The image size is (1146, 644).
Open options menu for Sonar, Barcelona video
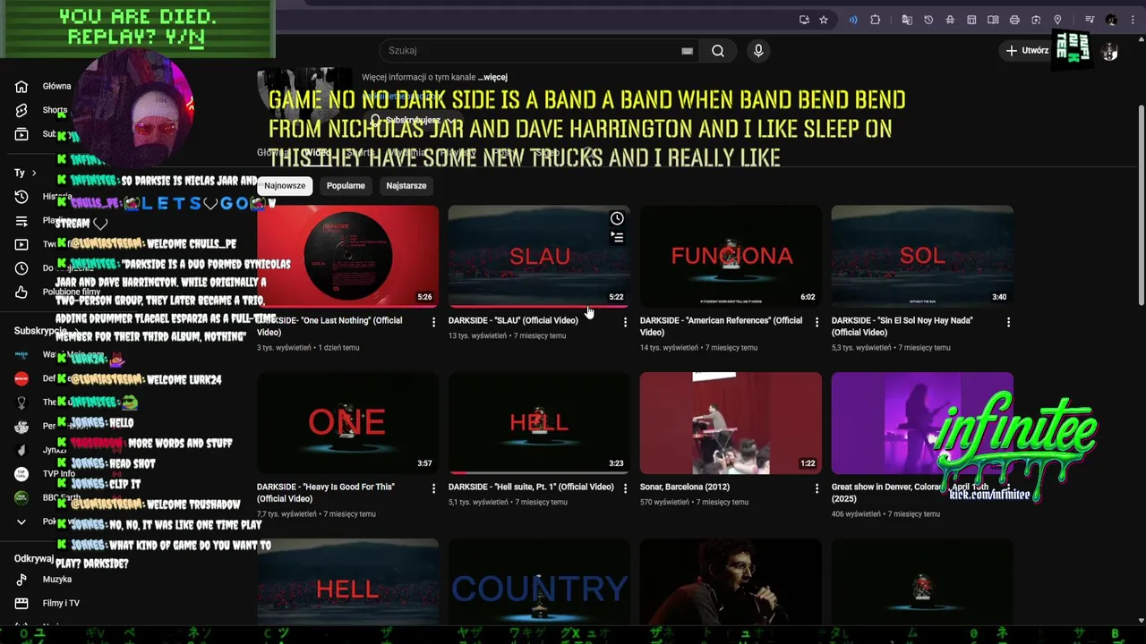coord(817,488)
